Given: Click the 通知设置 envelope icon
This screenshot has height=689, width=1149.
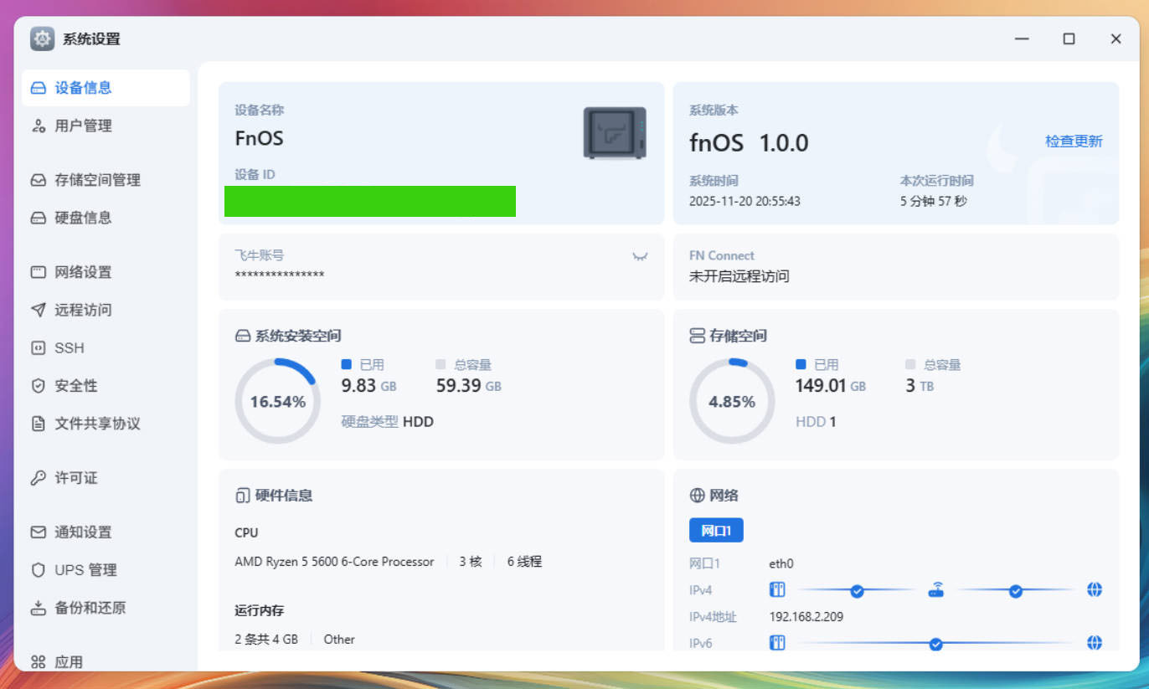Looking at the screenshot, I should (38, 532).
